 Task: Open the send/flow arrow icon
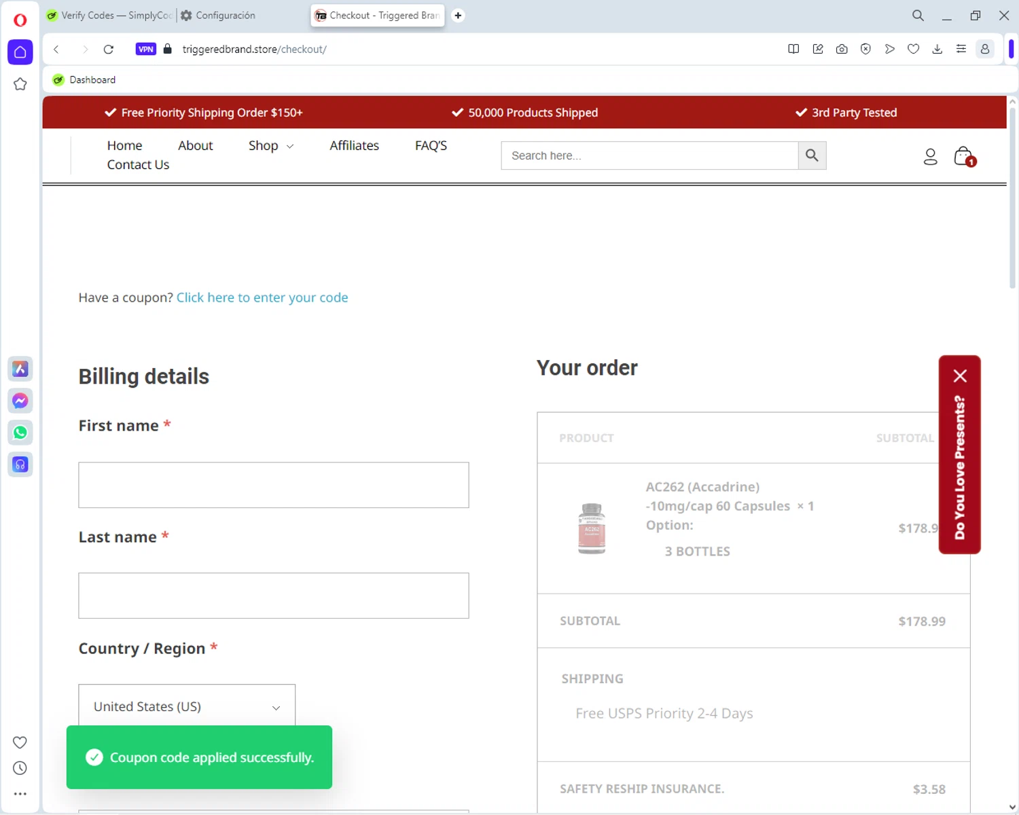[889, 49]
